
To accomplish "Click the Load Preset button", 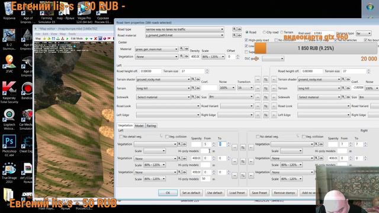I will 237,193.
